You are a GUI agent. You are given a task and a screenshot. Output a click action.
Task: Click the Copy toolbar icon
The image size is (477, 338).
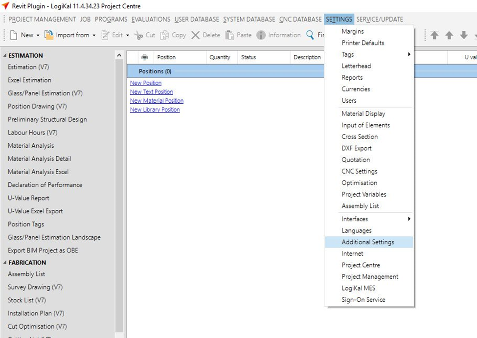click(165, 35)
